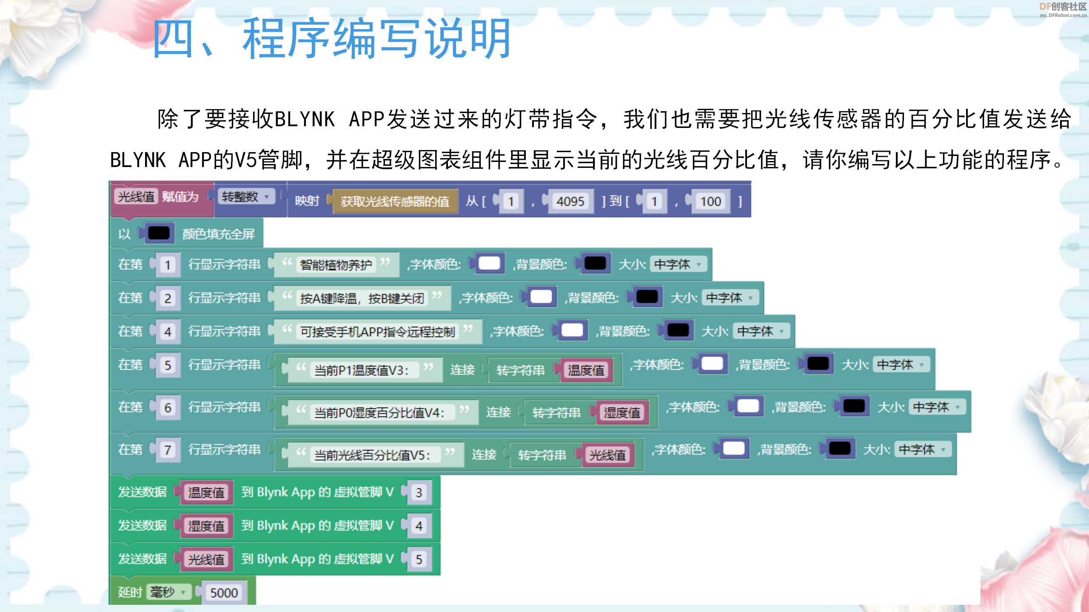
Task: Click the 4095 value in map block
Action: click(x=570, y=201)
